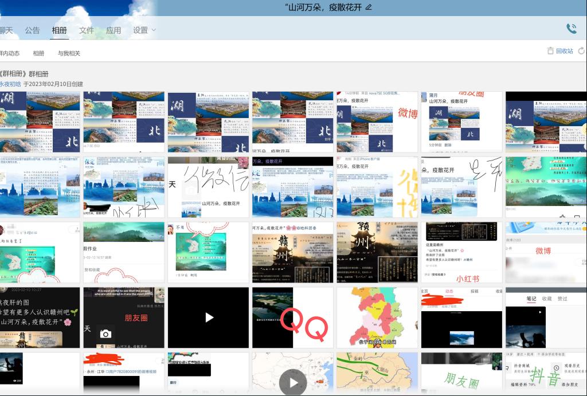The width and height of the screenshot is (587, 396).
Task: Open album creator 永夜初晗 profile link
Action: (10, 84)
